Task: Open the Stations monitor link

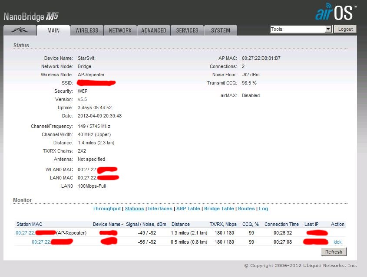Action: tap(134, 209)
